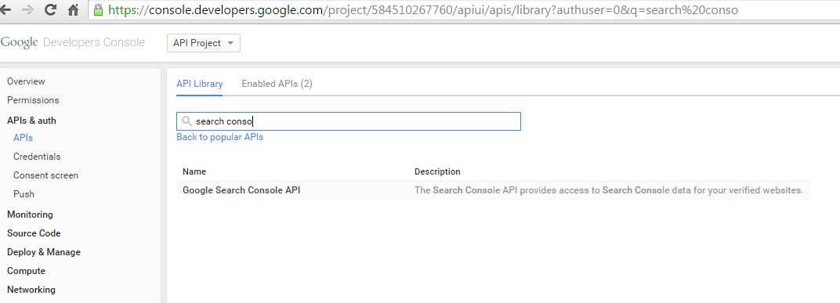Go to browser home icon
This screenshot has height=303, width=840.
(x=74, y=9)
